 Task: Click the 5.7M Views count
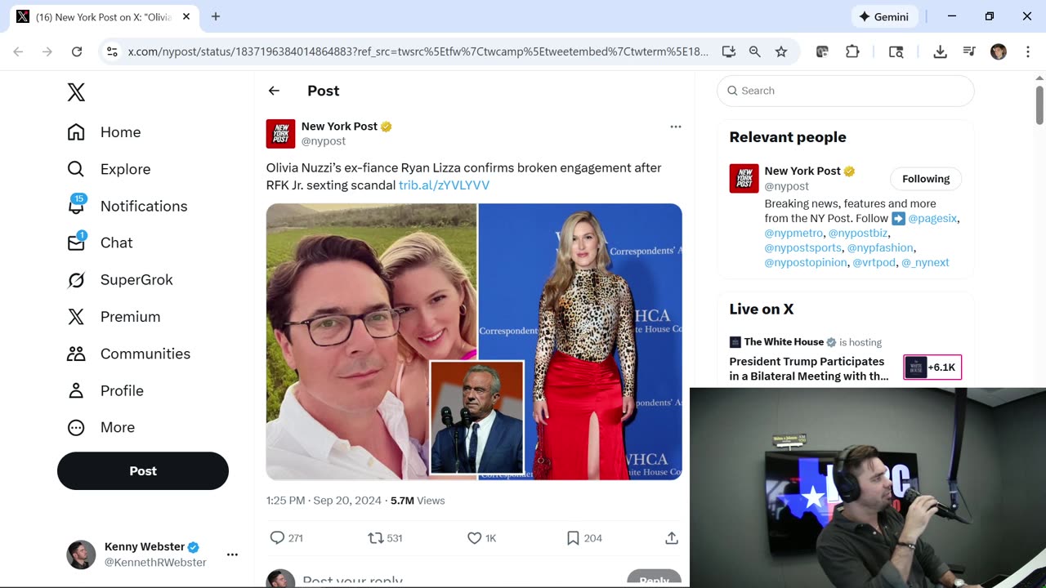pyautogui.click(x=418, y=501)
